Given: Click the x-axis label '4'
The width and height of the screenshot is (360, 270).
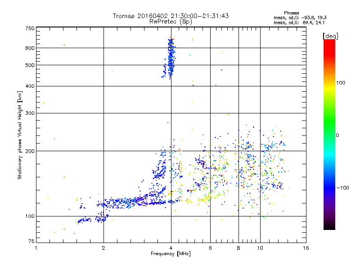Looking at the screenshot, I should click(x=171, y=248).
